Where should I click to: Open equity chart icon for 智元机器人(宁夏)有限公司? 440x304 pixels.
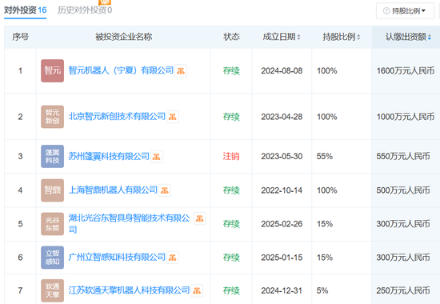[x=181, y=70]
